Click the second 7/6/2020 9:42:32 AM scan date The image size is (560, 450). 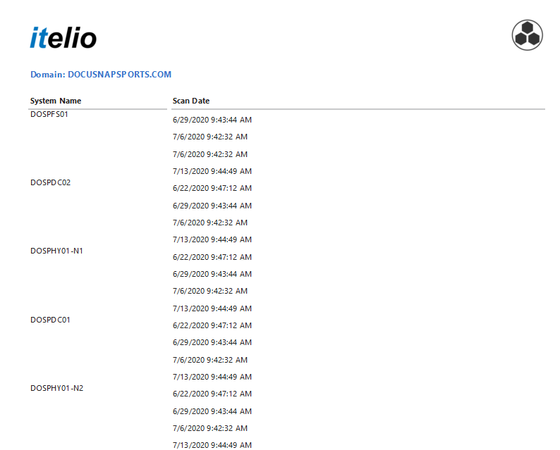(x=209, y=154)
